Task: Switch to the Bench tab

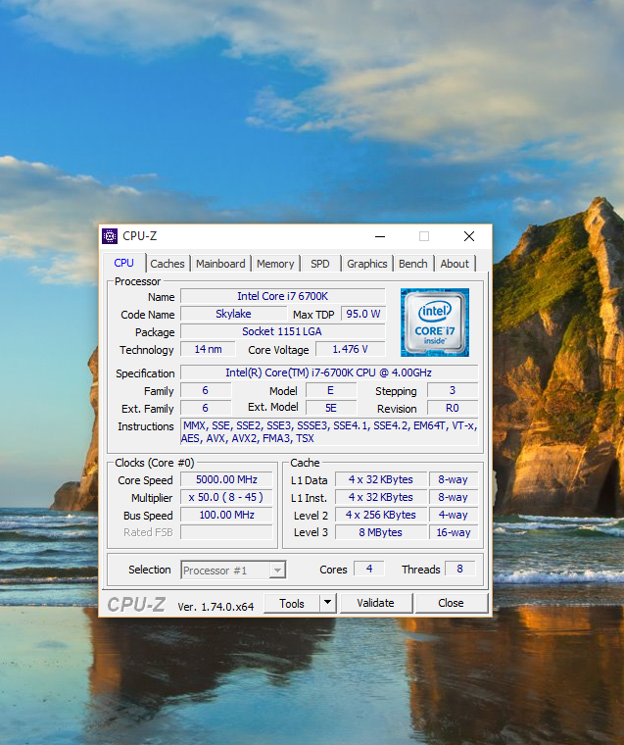Action: (x=413, y=264)
